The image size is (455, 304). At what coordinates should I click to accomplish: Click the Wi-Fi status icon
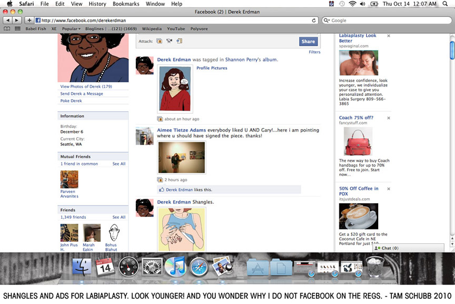[x=352, y=4]
